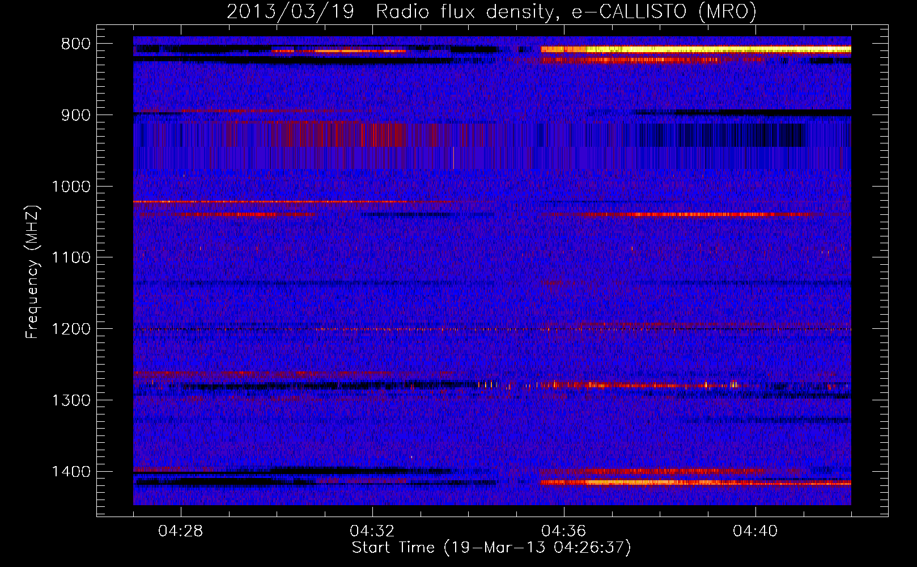This screenshot has width=917, height=567.
Task: Click the plot title "Radio flux density, e-CALLISTO (MRO)"
Action: [x=566, y=11]
